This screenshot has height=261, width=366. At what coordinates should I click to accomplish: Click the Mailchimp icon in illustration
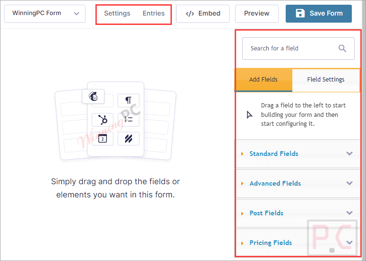93,96
